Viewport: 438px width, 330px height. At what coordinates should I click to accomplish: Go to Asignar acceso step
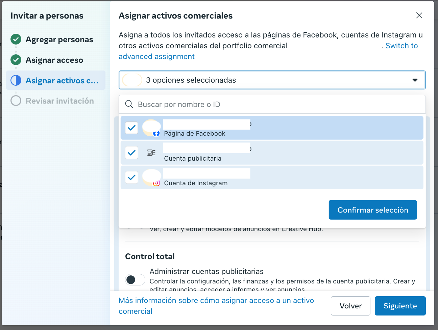coord(54,60)
